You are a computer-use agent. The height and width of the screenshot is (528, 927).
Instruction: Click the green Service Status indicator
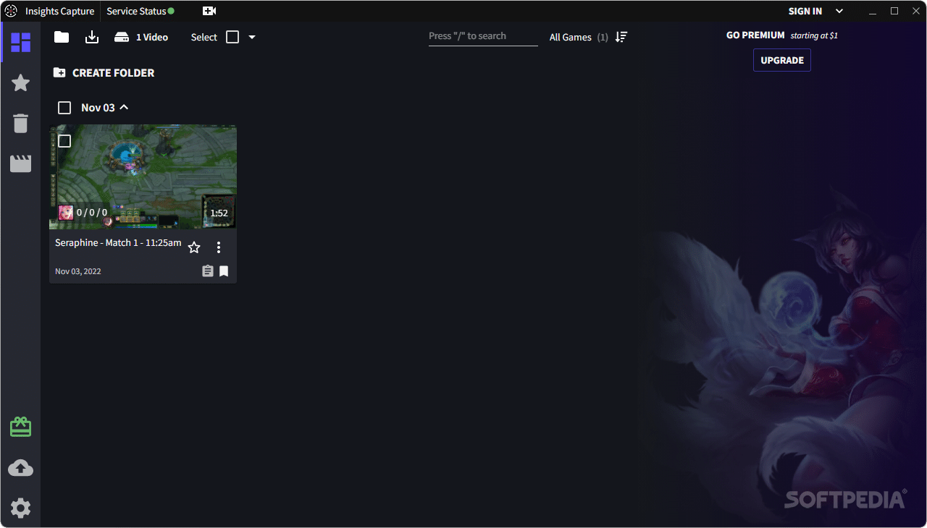(171, 11)
